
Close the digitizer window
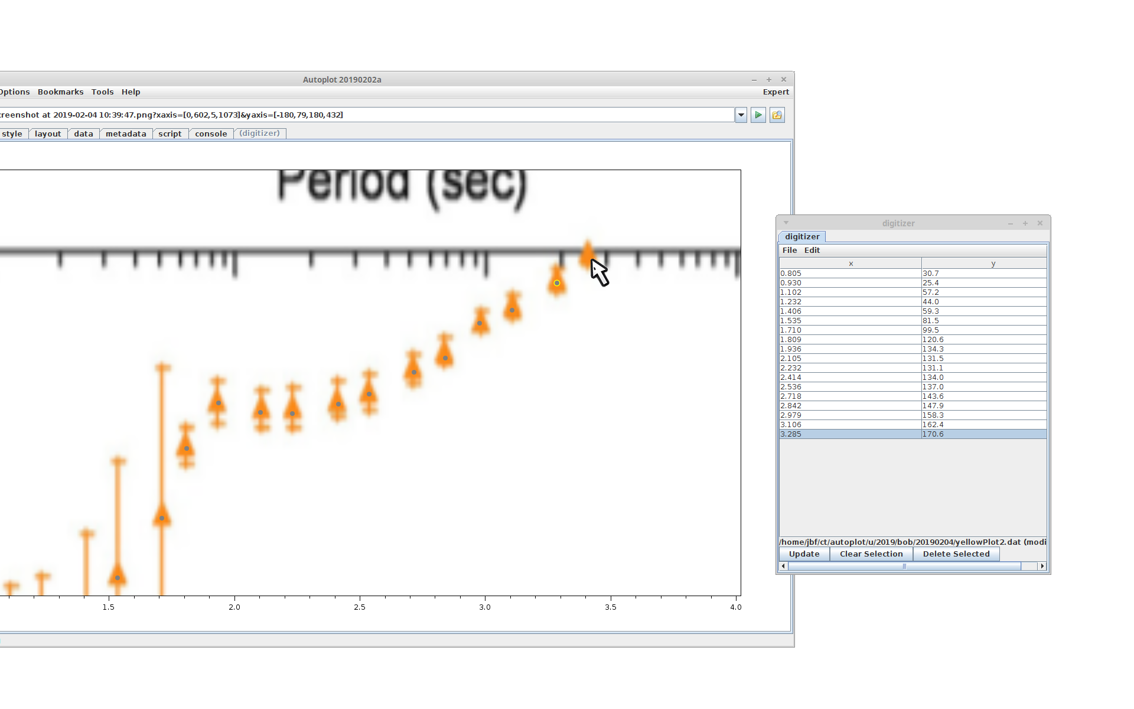coord(1040,223)
